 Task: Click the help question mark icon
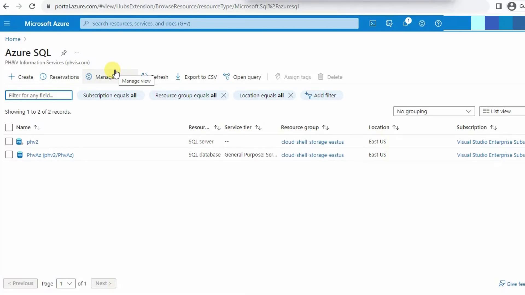click(438, 23)
